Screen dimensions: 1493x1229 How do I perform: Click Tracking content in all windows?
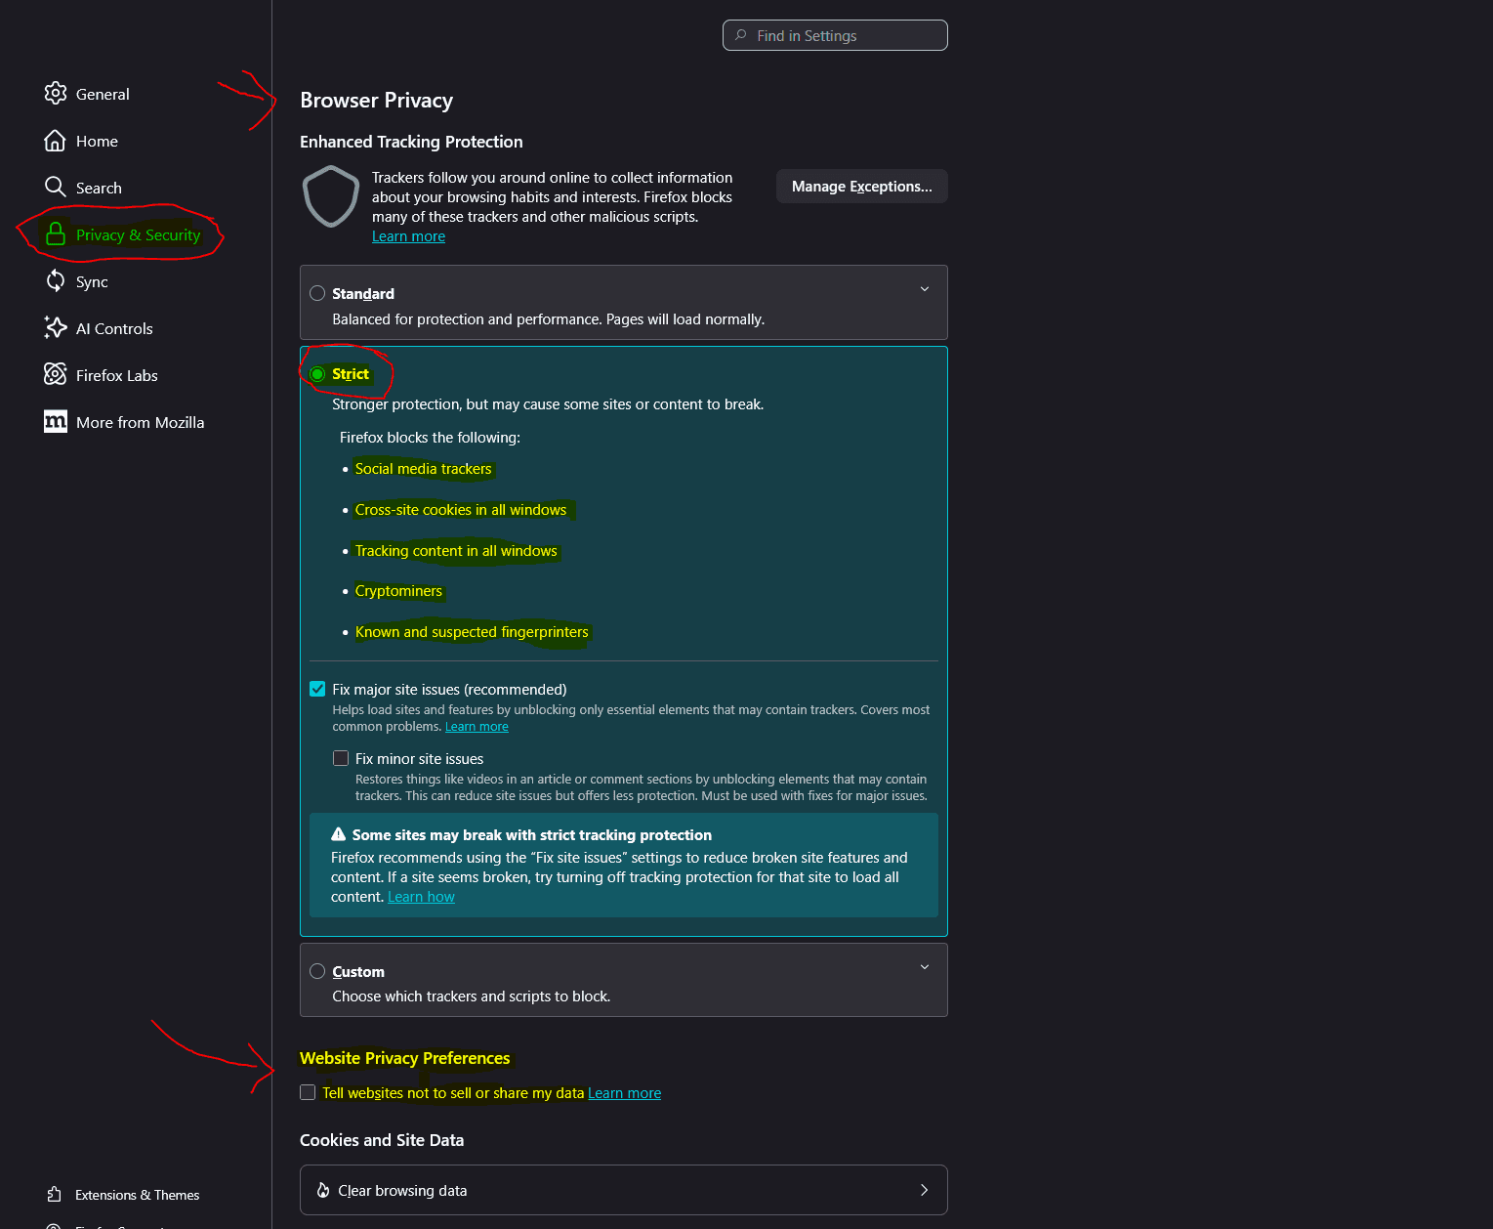click(x=456, y=551)
